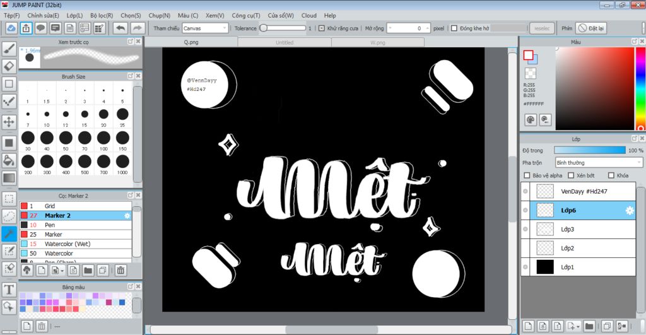The height and width of the screenshot is (335, 646).
Task: Select brush size 20
Action: [103, 117]
